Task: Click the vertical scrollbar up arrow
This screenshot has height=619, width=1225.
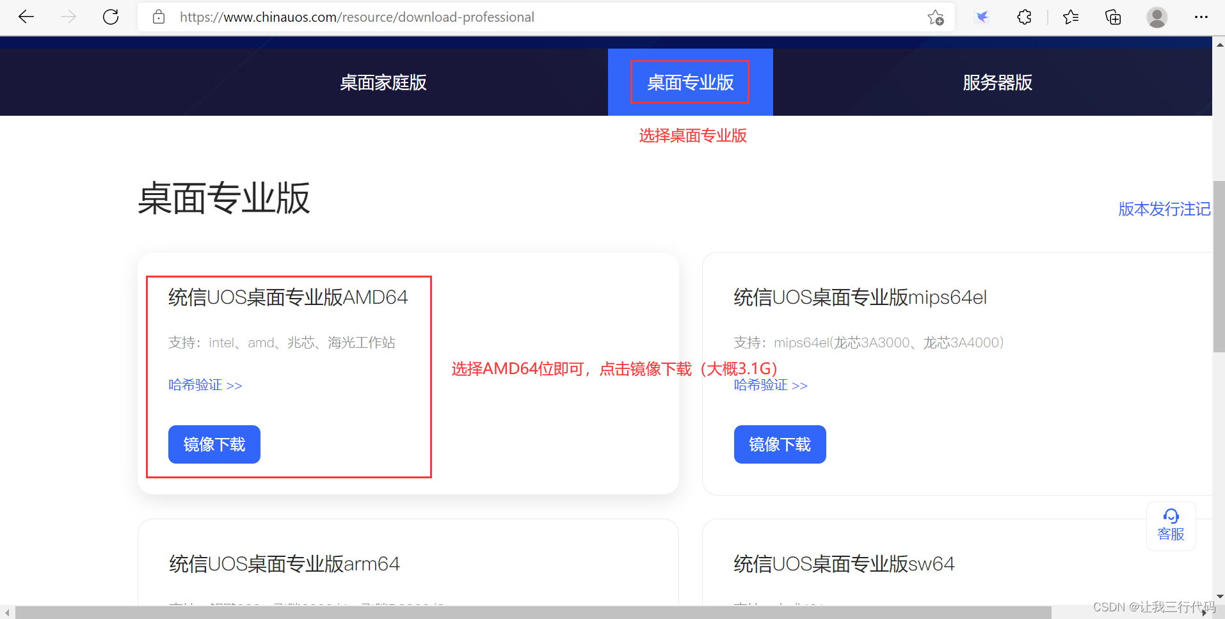Action: [x=1219, y=44]
